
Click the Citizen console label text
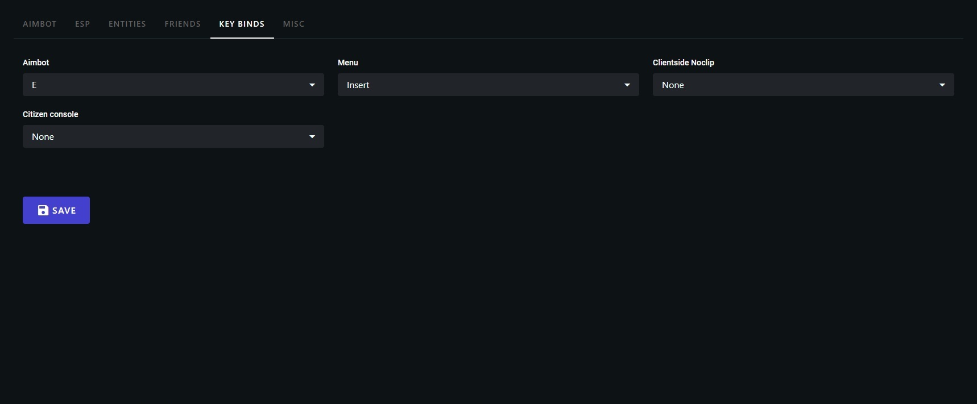51,114
